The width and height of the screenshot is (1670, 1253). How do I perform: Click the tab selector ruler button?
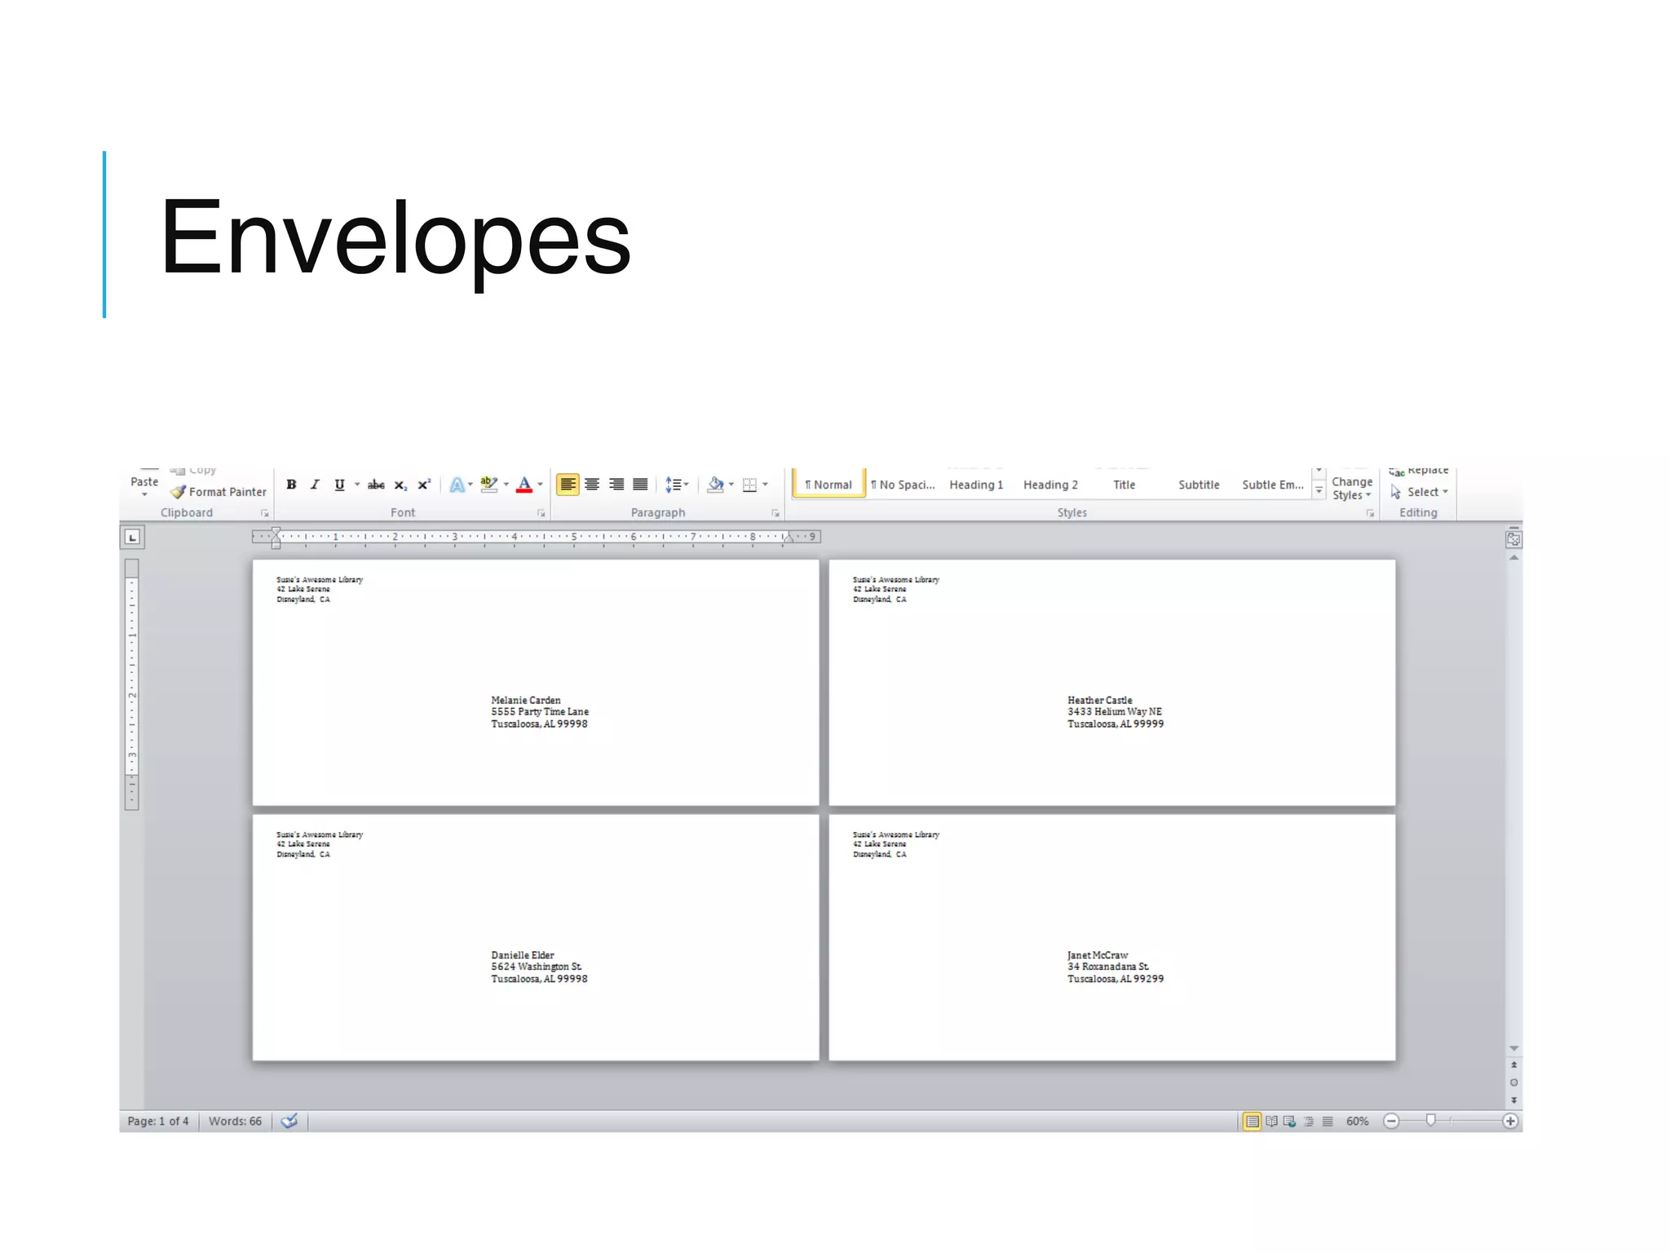click(133, 538)
